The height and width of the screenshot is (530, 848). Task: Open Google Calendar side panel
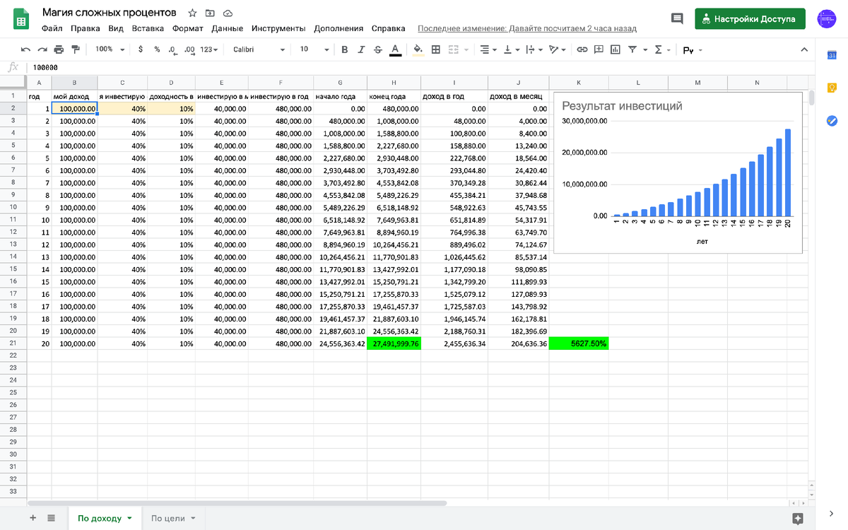[832, 56]
